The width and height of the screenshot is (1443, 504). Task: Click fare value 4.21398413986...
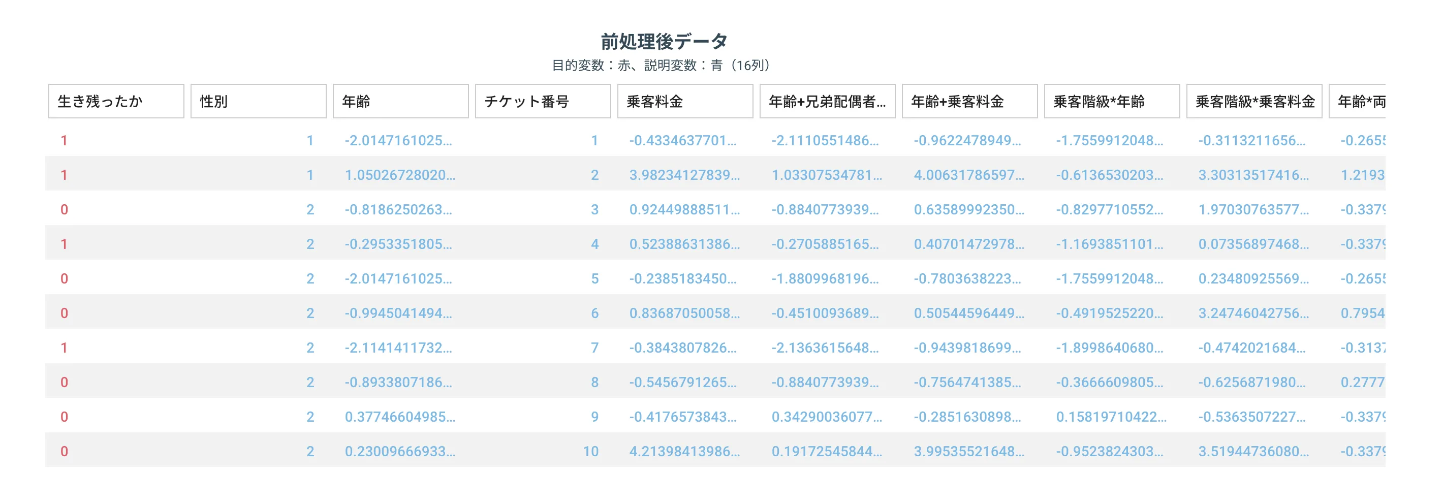(x=684, y=451)
